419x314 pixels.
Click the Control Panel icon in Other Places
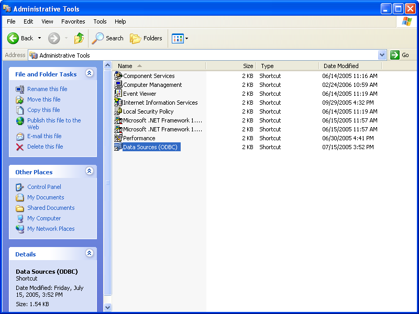[20, 187]
